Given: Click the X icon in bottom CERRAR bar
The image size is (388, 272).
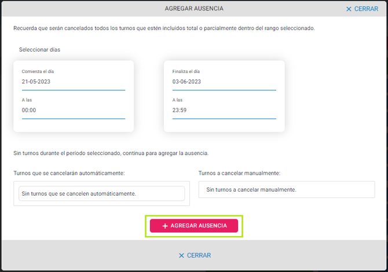Looking at the screenshot, I should click(181, 255).
